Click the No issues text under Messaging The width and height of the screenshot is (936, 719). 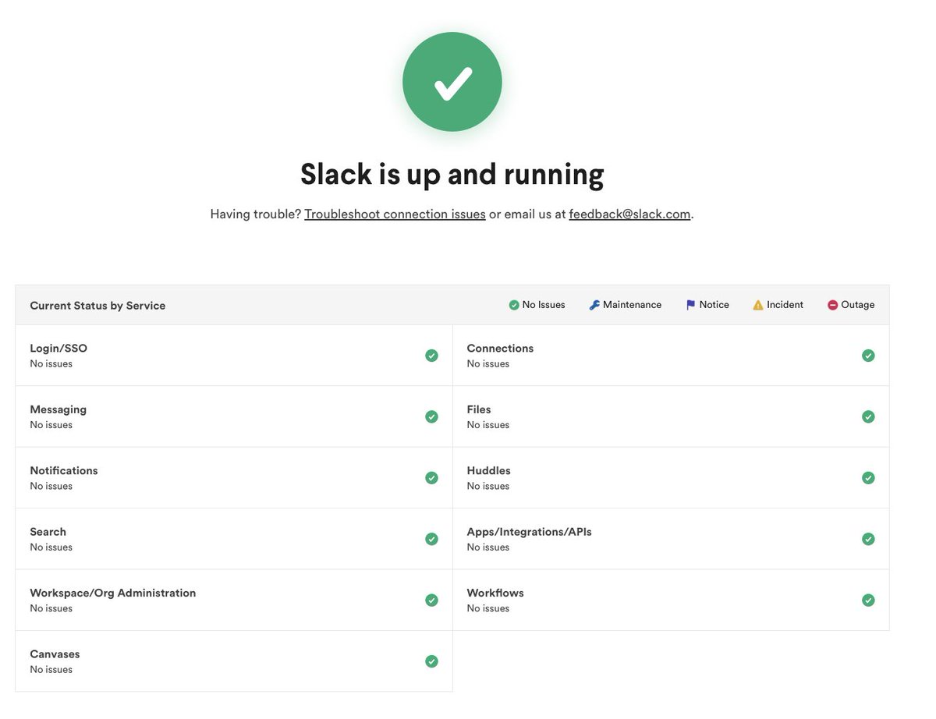51,425
